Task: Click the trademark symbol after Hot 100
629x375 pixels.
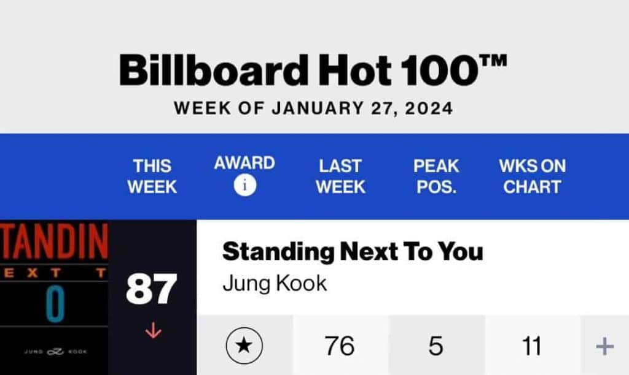Action: (x=493, y=63)
